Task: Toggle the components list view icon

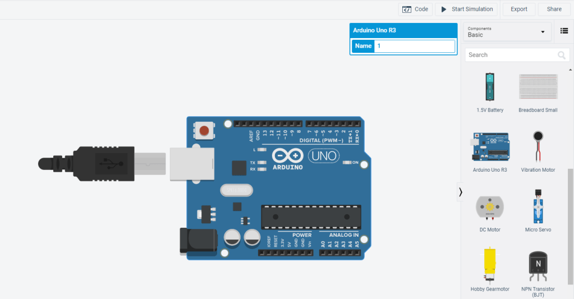Action: point(564,32)
